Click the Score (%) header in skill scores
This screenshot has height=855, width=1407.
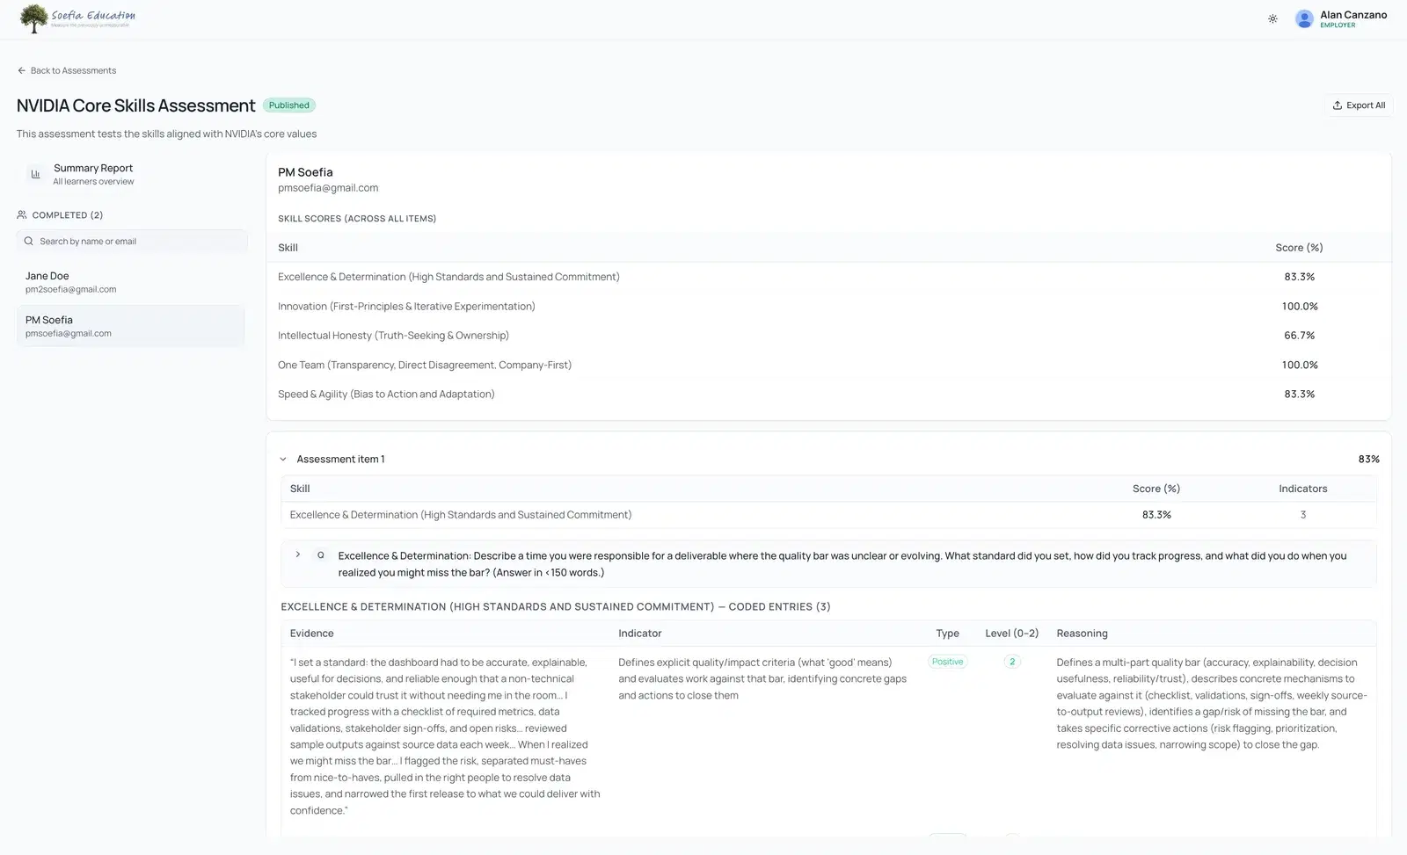tap(1299, 248)
